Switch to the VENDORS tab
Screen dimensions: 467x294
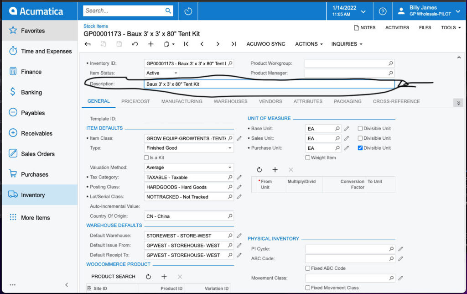tap(270, 101)
